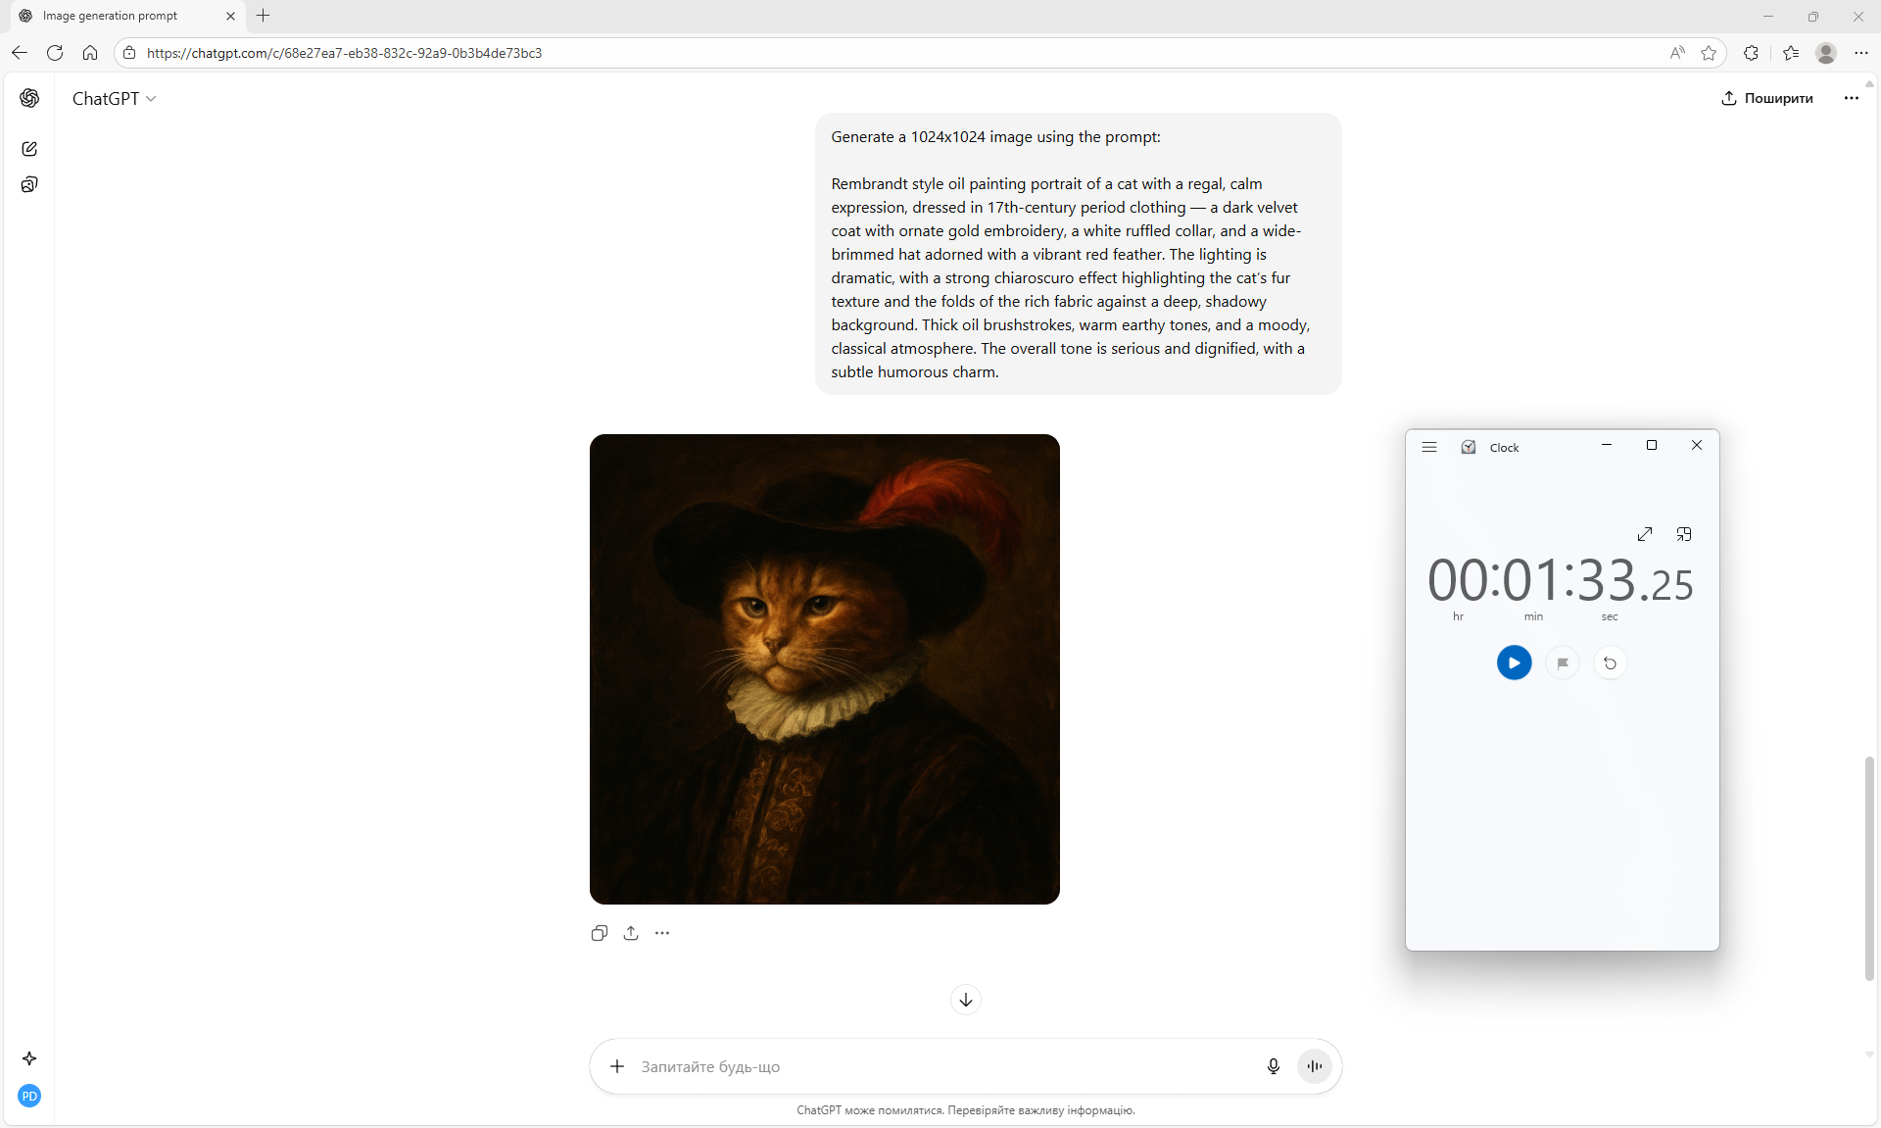Copy the generated cat image
Screen dimensions: 1881x1128
point(600,933)
